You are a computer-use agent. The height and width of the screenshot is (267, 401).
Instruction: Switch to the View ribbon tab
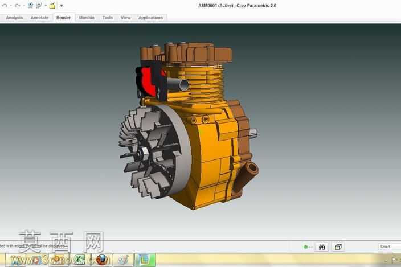(x=125, y=18)
